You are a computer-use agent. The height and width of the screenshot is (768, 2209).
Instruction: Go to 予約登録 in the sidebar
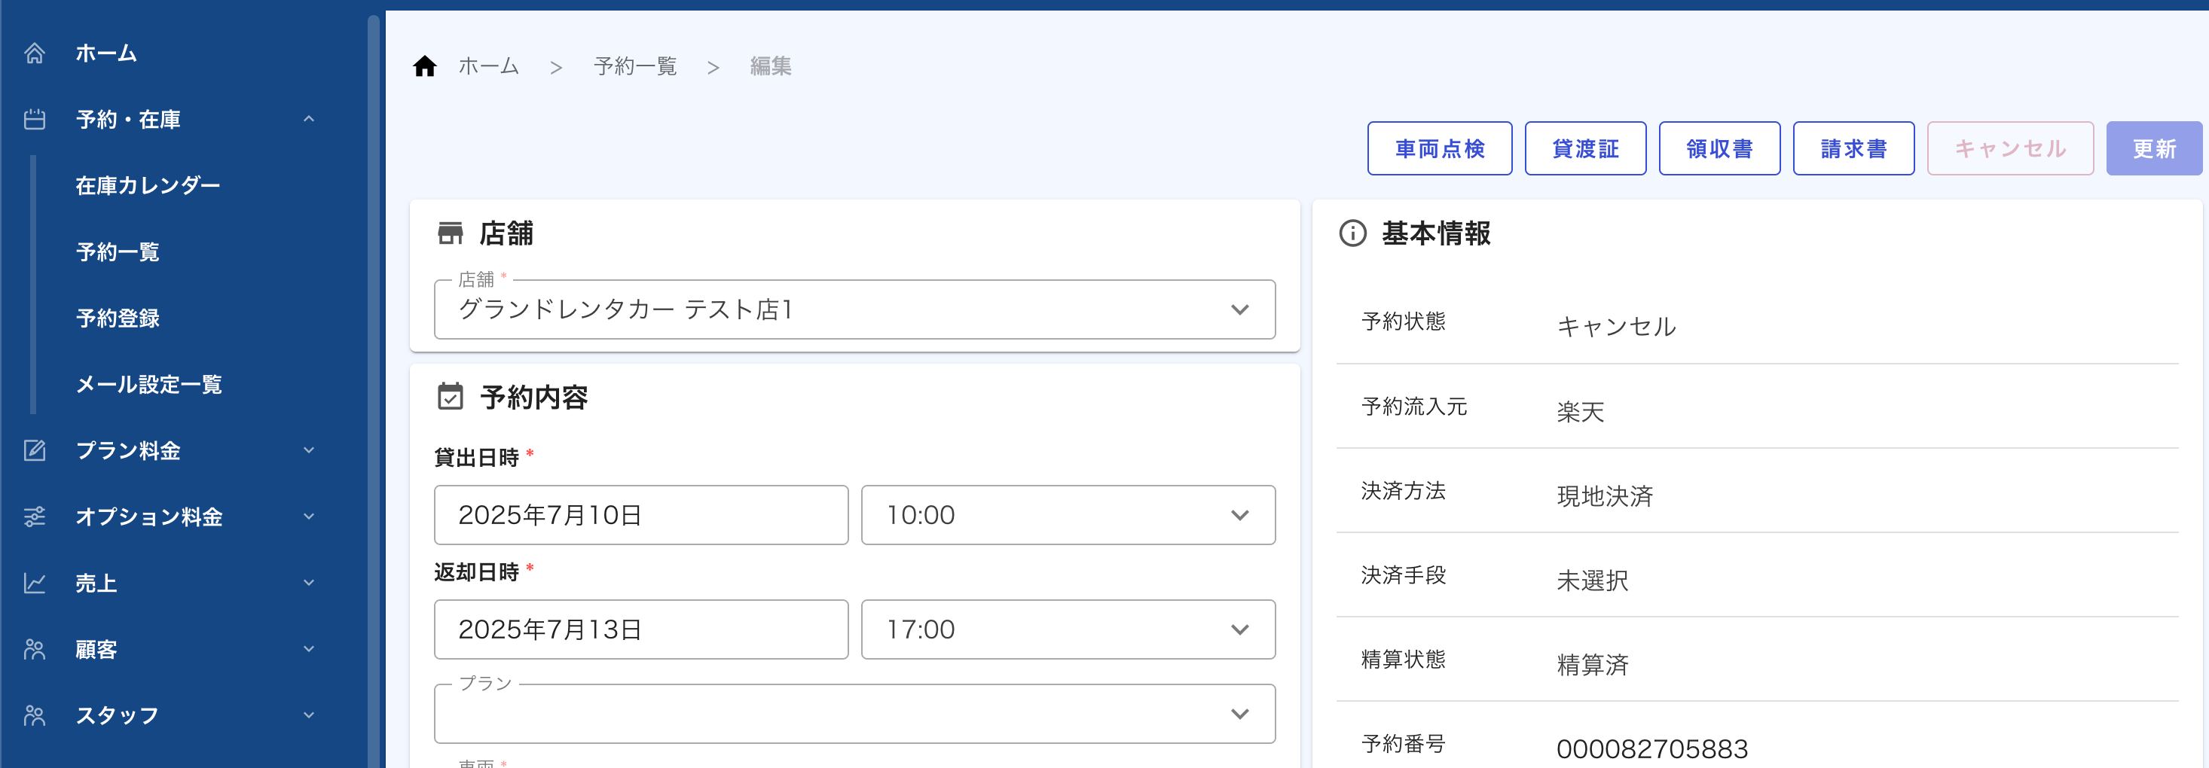[118, 318]
